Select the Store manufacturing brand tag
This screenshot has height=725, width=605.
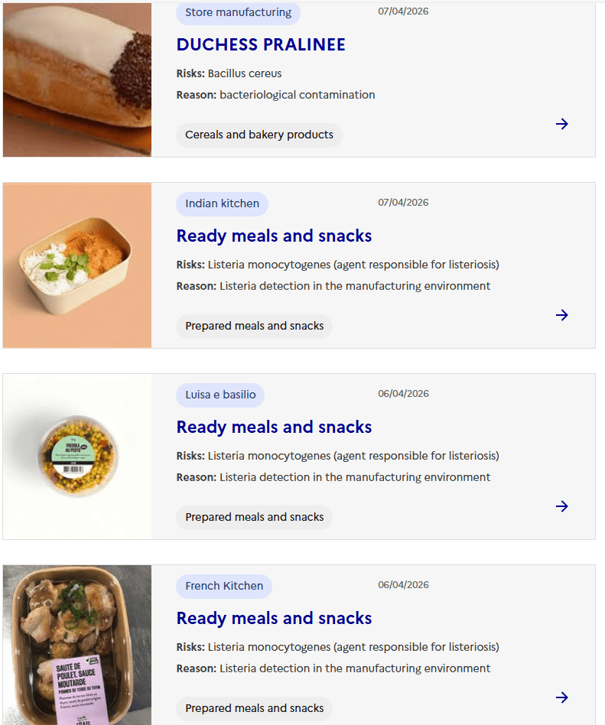pyautogui.click(x=238, y=12)
